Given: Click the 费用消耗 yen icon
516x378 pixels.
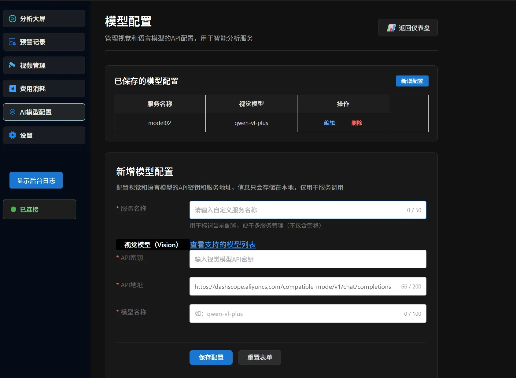Looking at the screenshot, I should point(13,89).
